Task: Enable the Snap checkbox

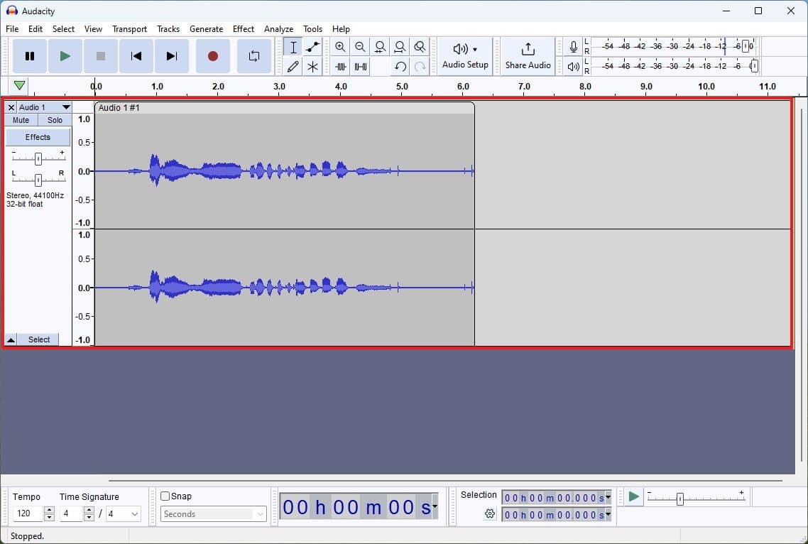Action: pyautogui.click(x=165, y=496)
